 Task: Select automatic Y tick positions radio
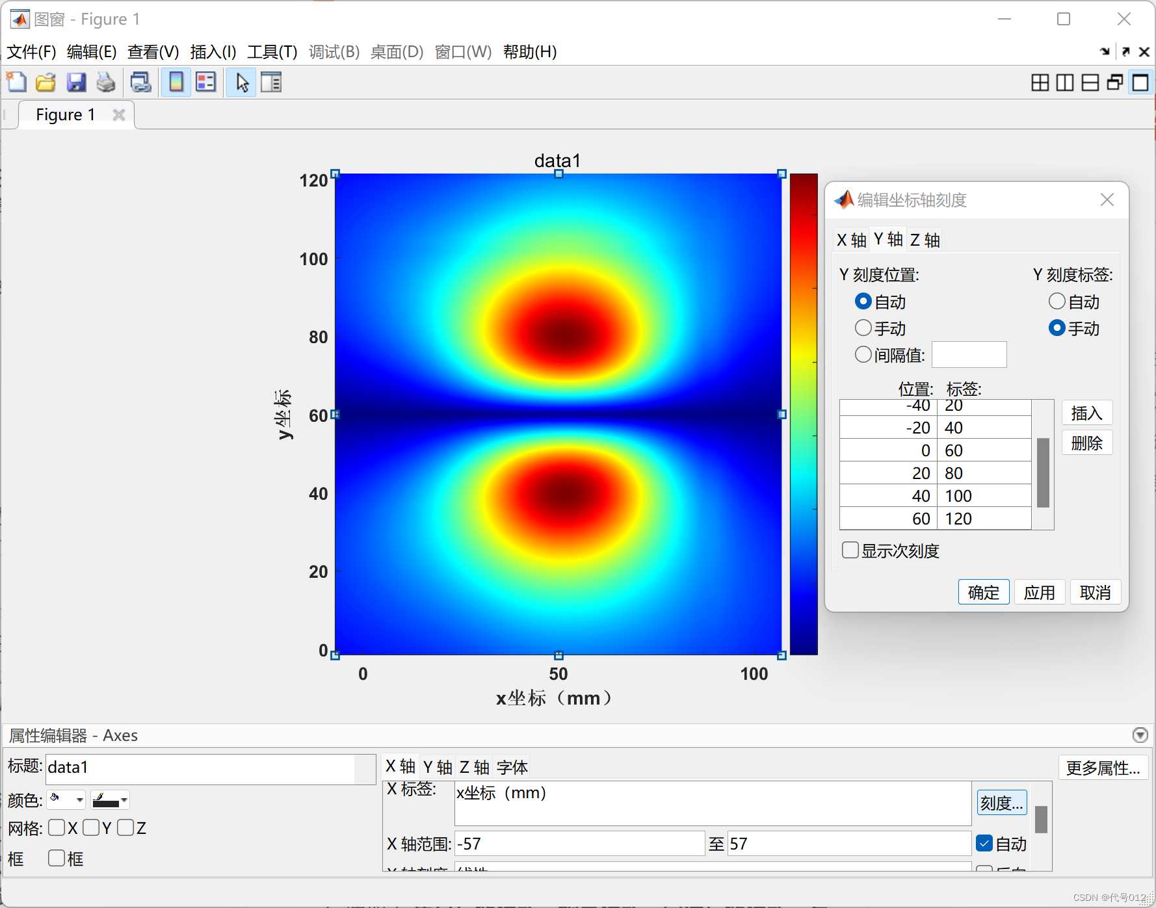coord(863,302)
